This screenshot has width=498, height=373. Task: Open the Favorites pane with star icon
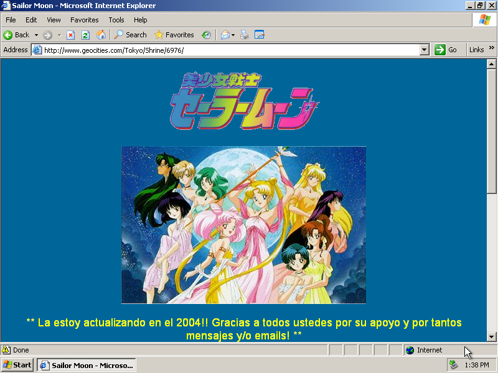click(174, 35)
